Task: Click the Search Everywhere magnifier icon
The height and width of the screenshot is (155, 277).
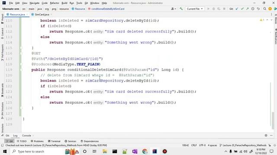Action: (x=264, y=9)
